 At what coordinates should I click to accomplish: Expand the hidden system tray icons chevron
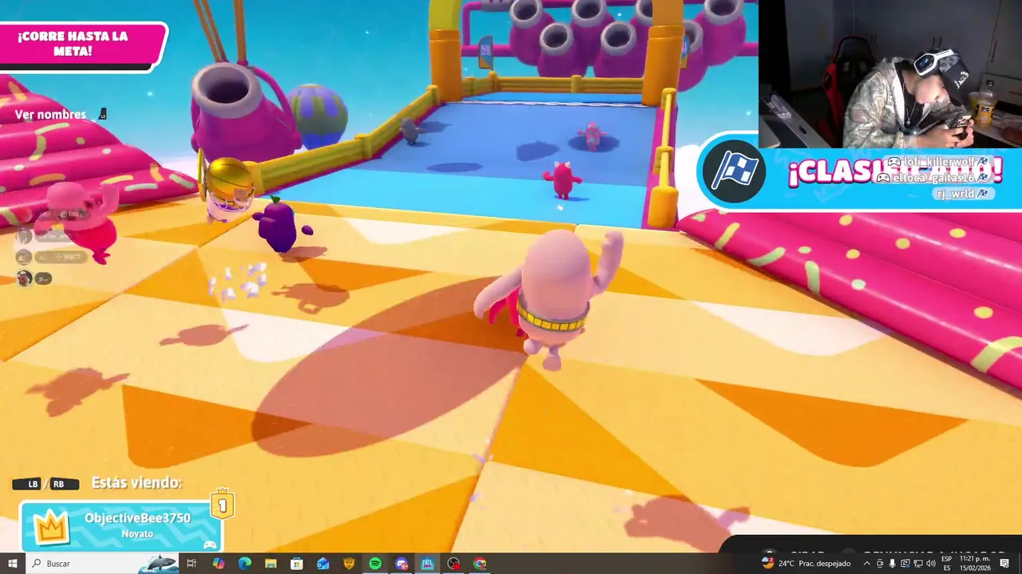[x=867, y=564]
